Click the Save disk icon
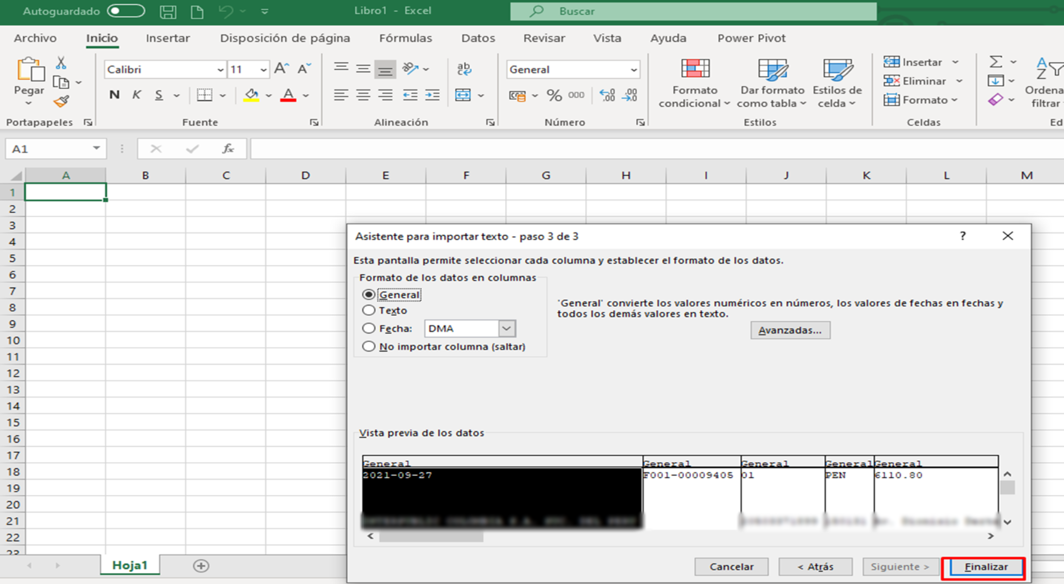This screenshot has width=1064, height=584. 168,11
